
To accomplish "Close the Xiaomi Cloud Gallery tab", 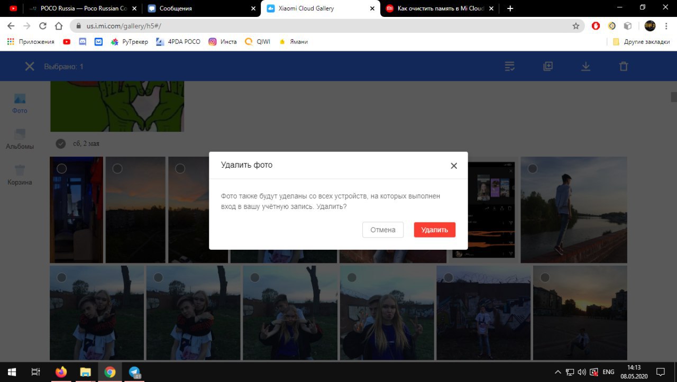I will tap(372, 8).
